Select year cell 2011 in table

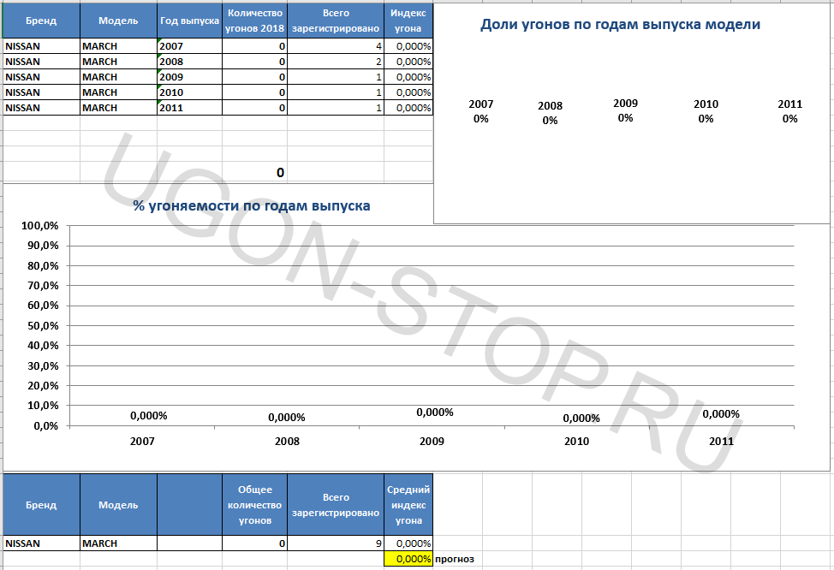tap(189, 108)
